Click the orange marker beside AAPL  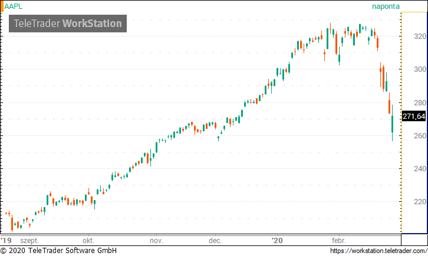(2, 6)
